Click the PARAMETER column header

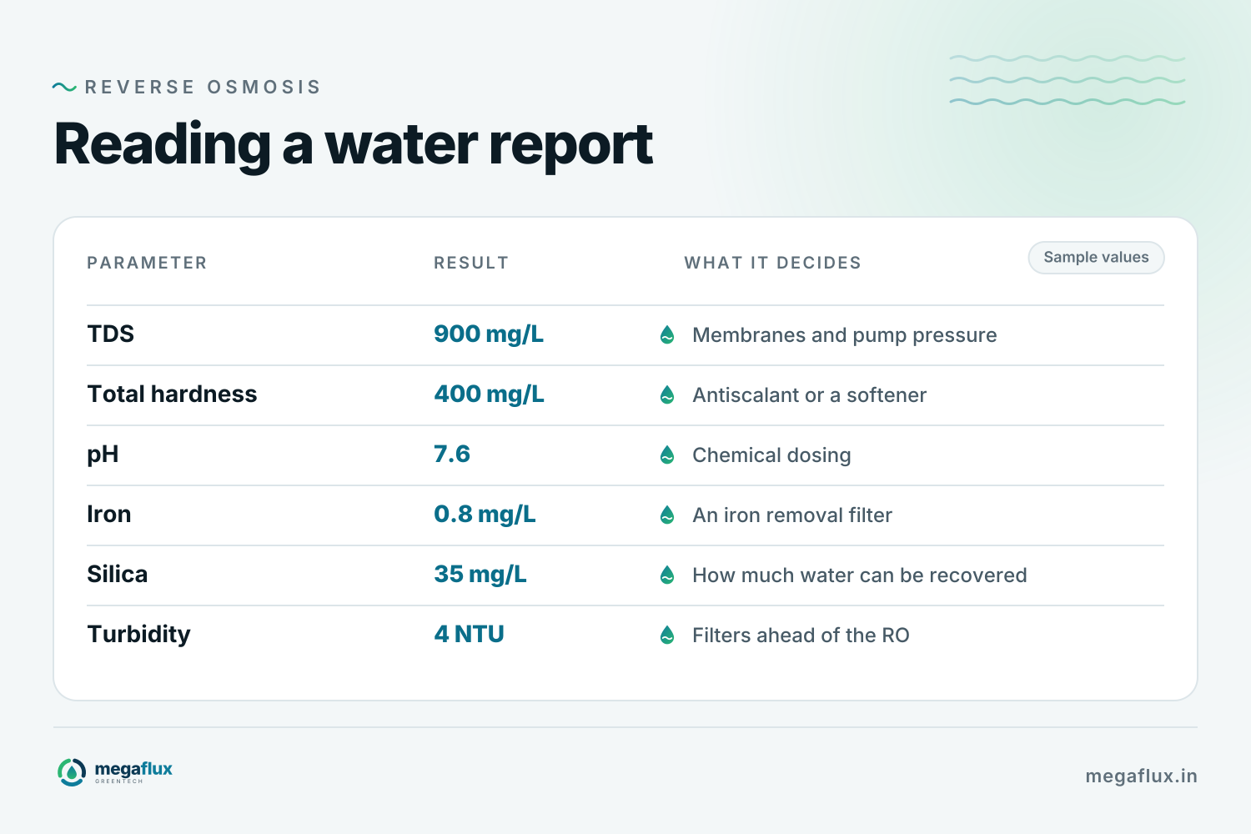click(x=147, y=263)
